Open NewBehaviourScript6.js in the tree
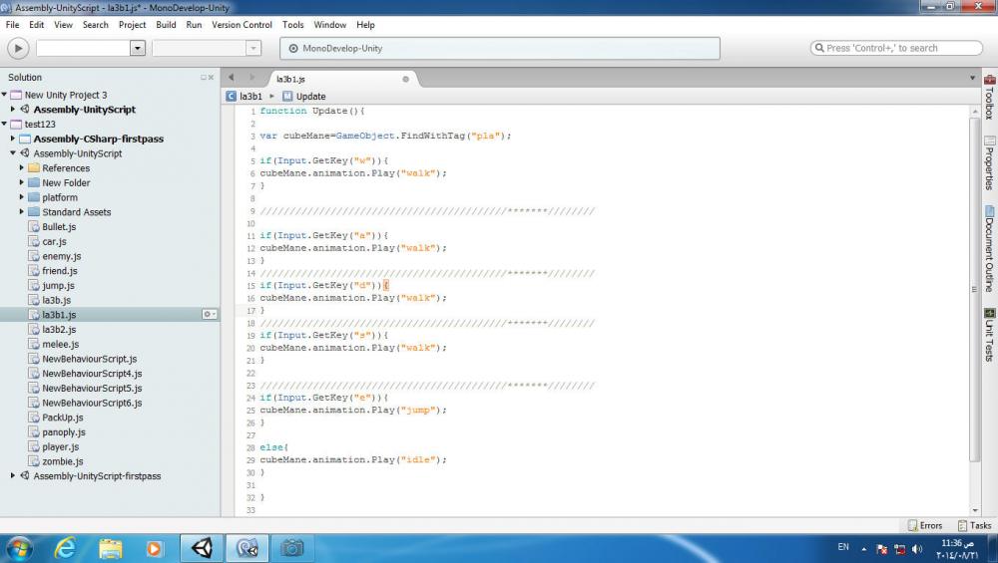 pyautogui.click(x=92, y=403)
